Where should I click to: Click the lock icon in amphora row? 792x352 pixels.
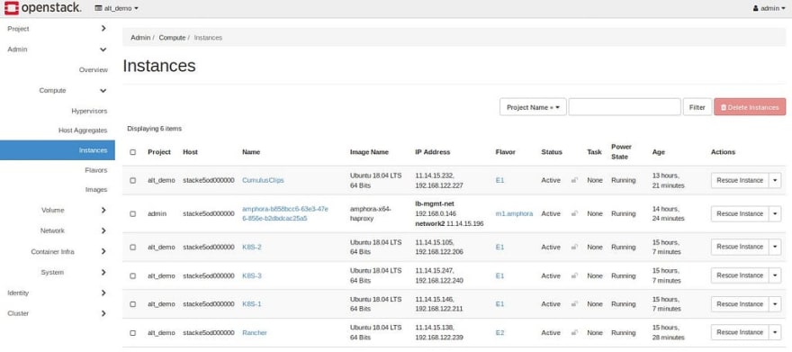[x=574, y=213]
